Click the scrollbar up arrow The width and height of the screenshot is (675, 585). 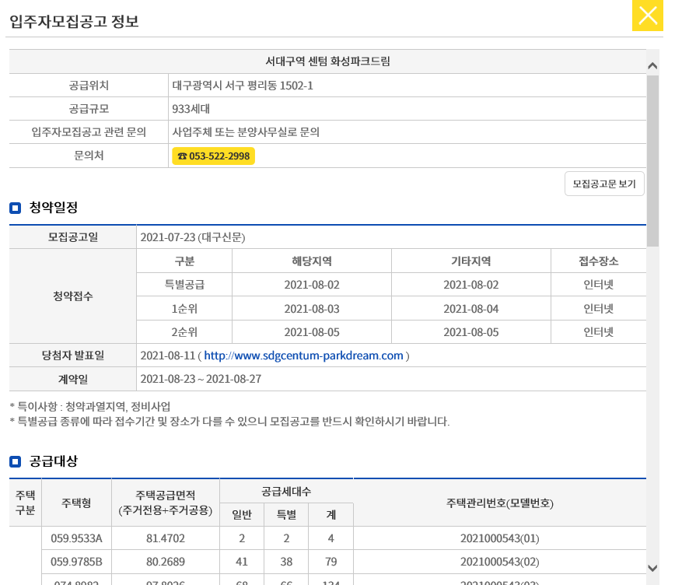pyautogui.click(x=652, y=66)
